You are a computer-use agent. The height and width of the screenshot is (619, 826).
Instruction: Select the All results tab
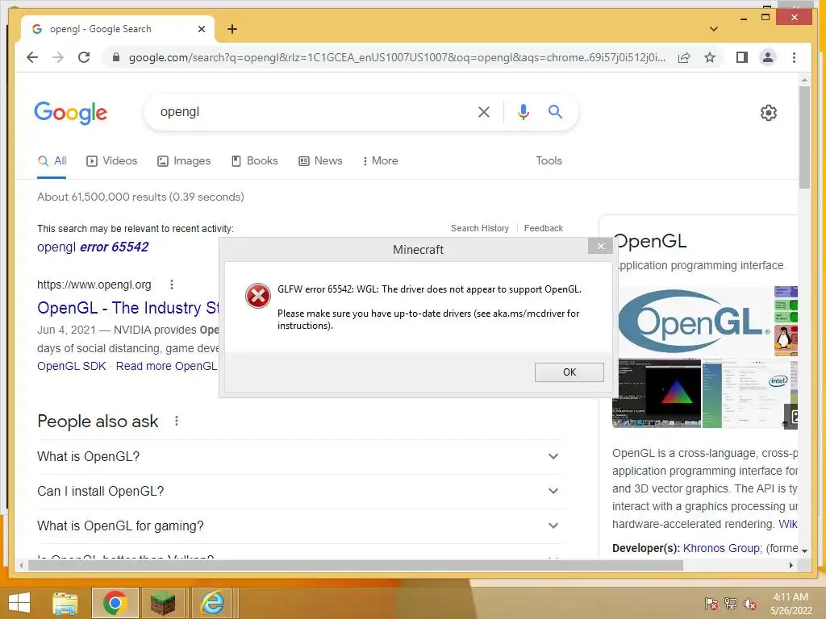[x=52, y=161]
